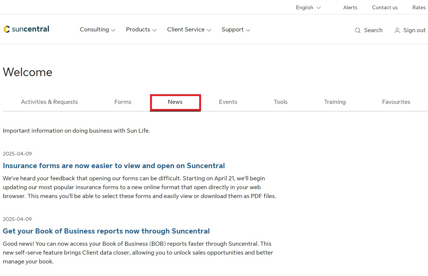This screenshot has width=428, height=276.
Task: Open the Alerts link
Action: pyautogui.click(x=350, y=7)
